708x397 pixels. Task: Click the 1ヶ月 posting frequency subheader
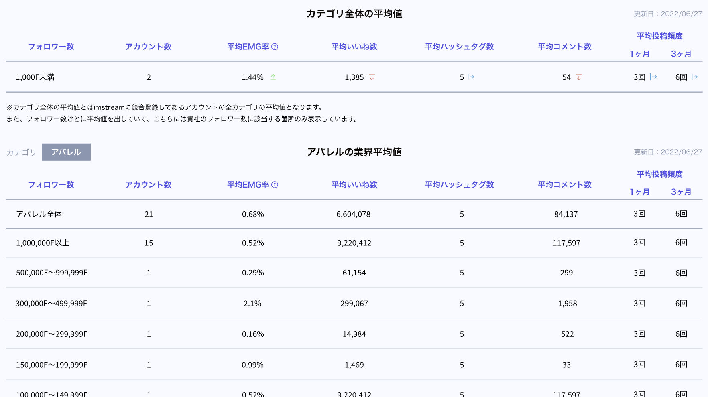pyautogui.click(x=639, y=53)
